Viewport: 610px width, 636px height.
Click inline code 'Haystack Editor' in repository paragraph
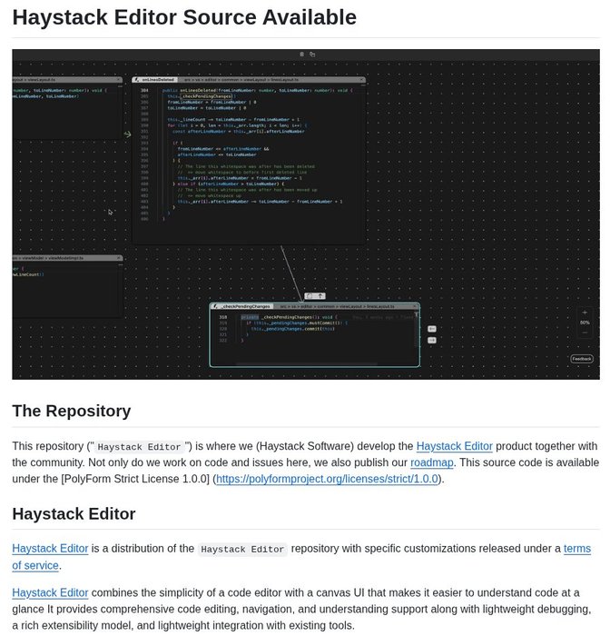pos(139,447)
